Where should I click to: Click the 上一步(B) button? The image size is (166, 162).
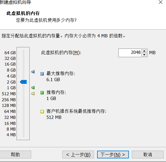coord(78,155)
